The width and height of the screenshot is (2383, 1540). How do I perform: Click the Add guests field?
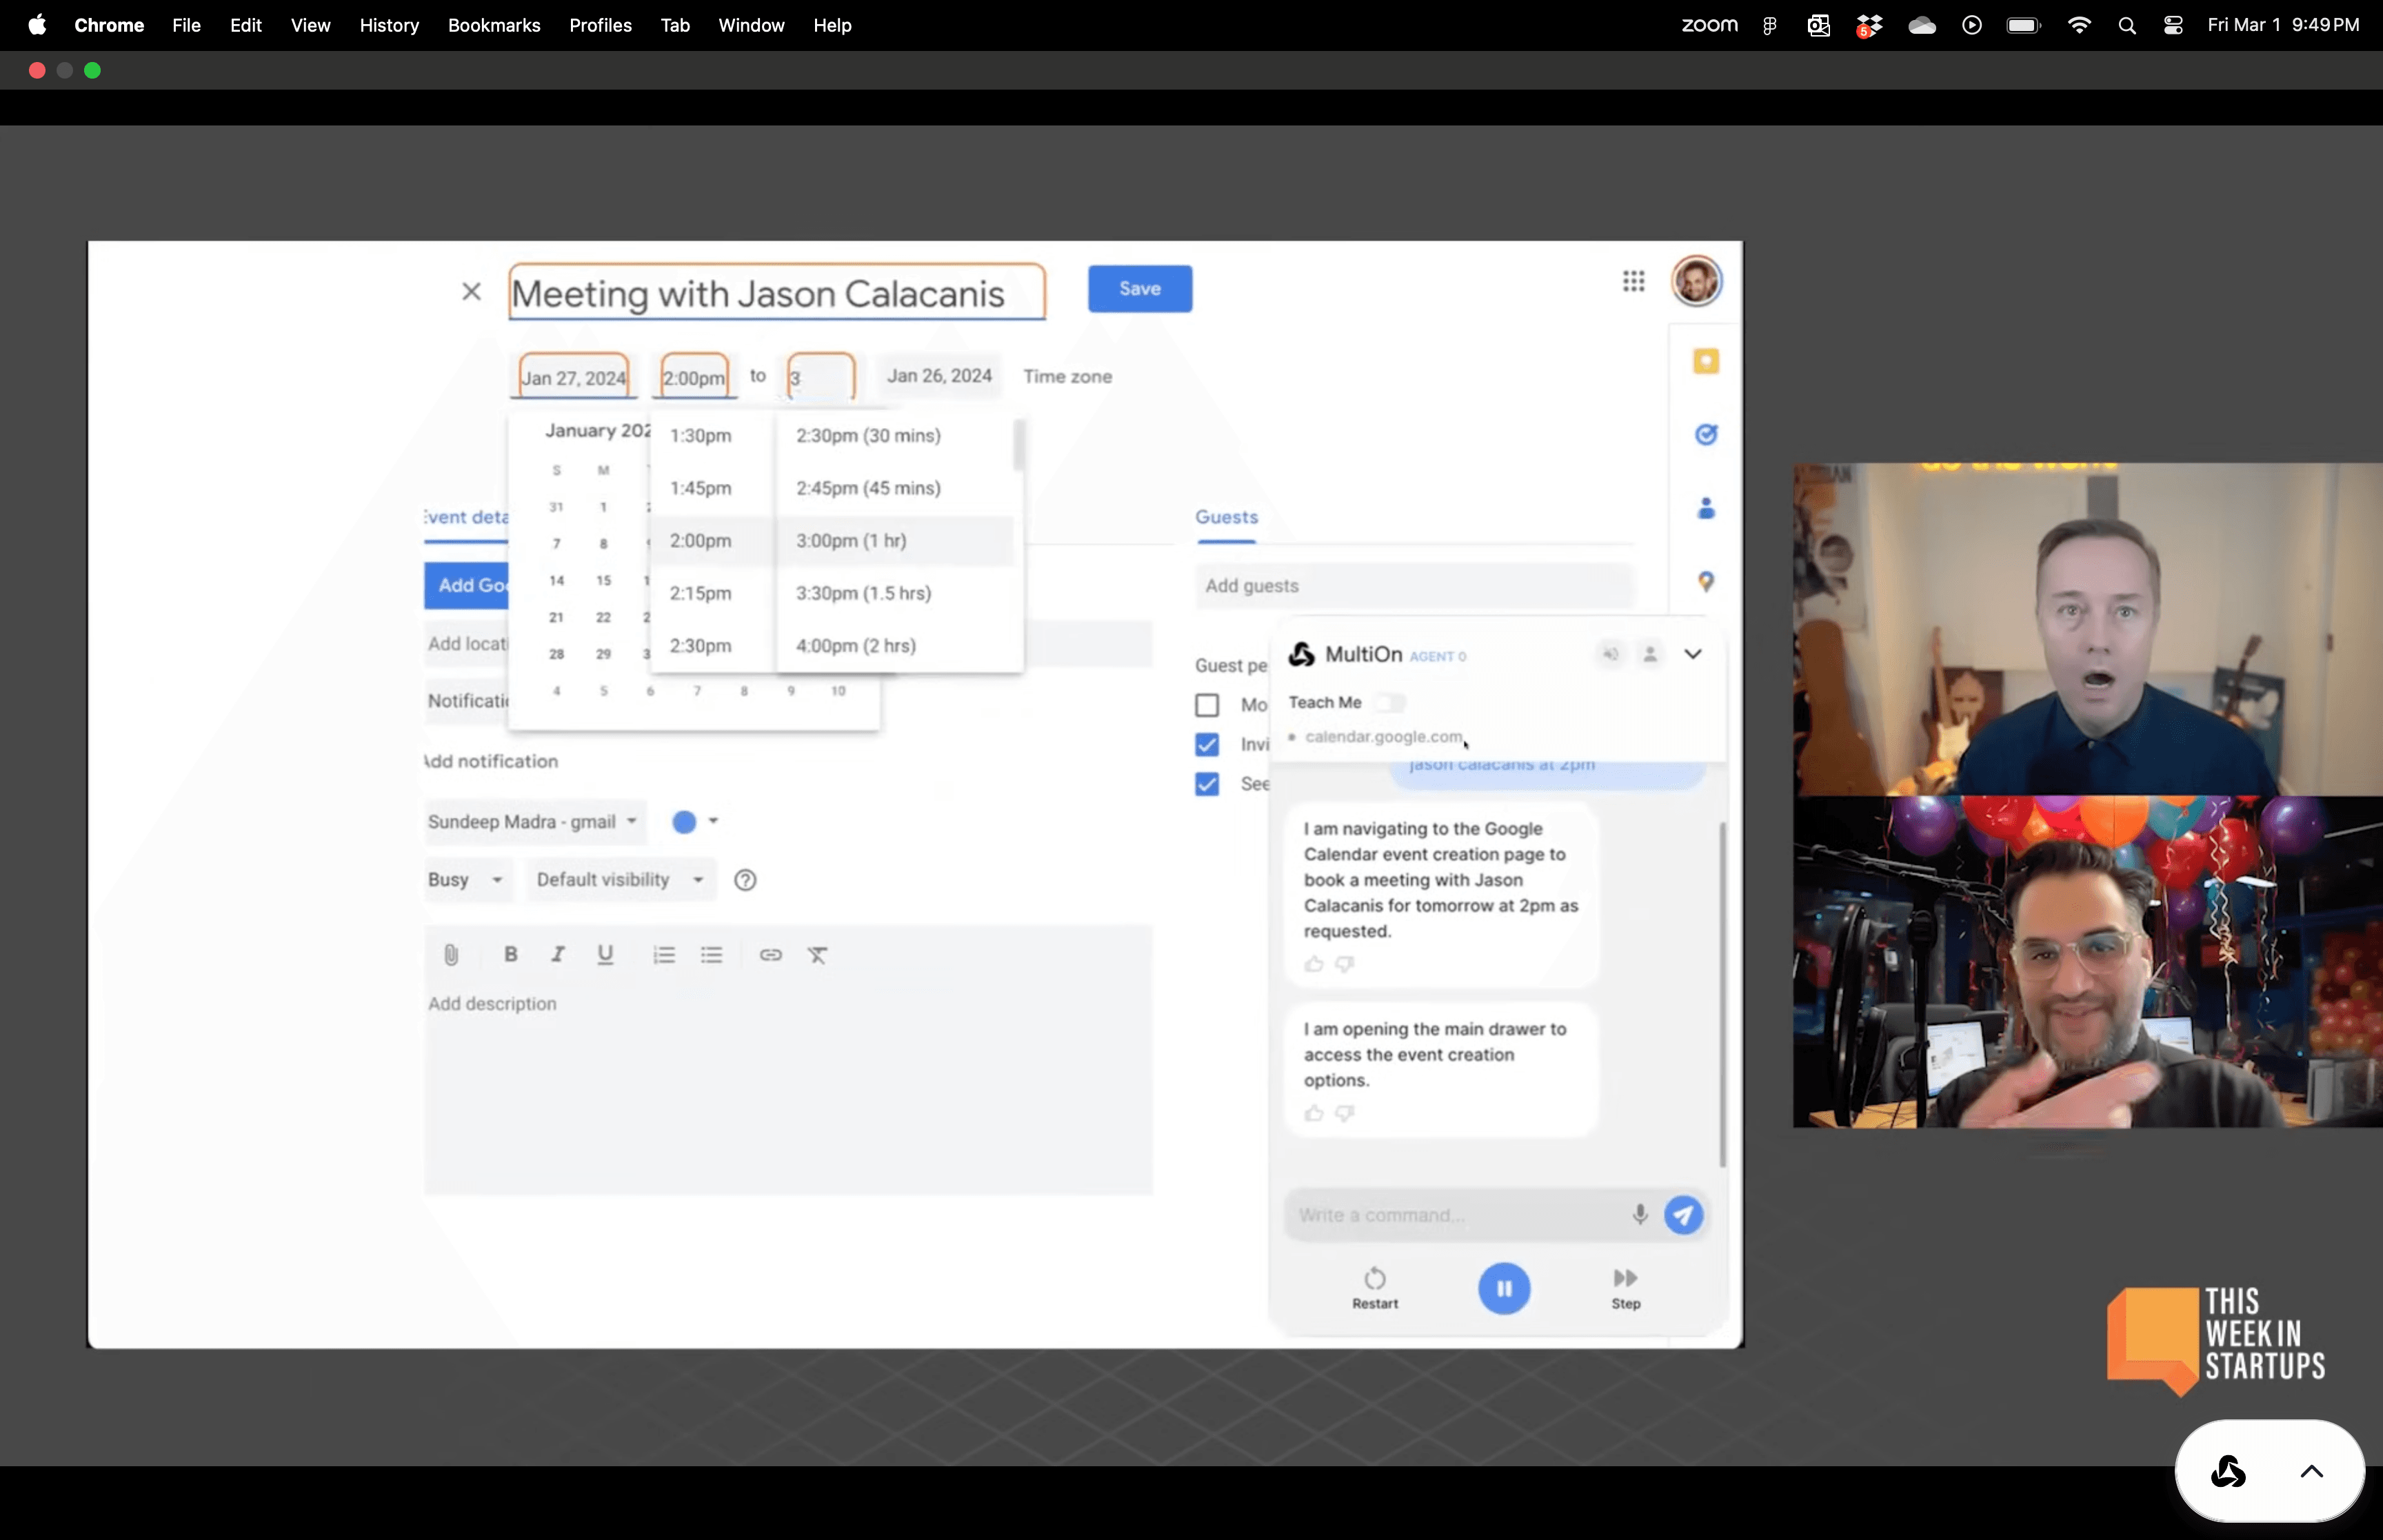point(1414,586)
